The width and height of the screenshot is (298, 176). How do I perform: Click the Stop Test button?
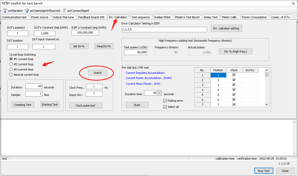264,171
